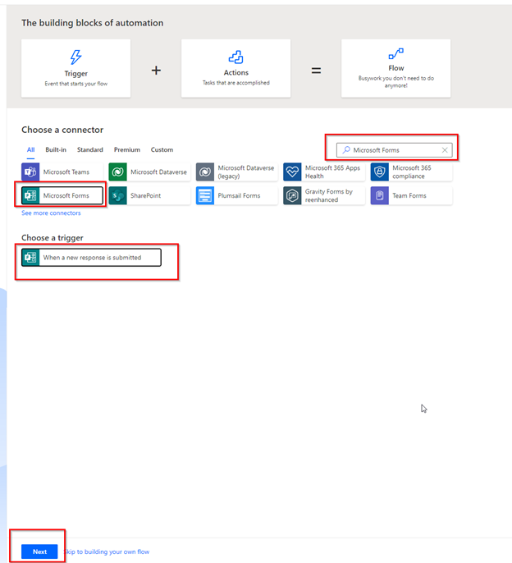
Task: Click Skip to building your own flow
Action: pyautogui.click(x=107, y=552)
